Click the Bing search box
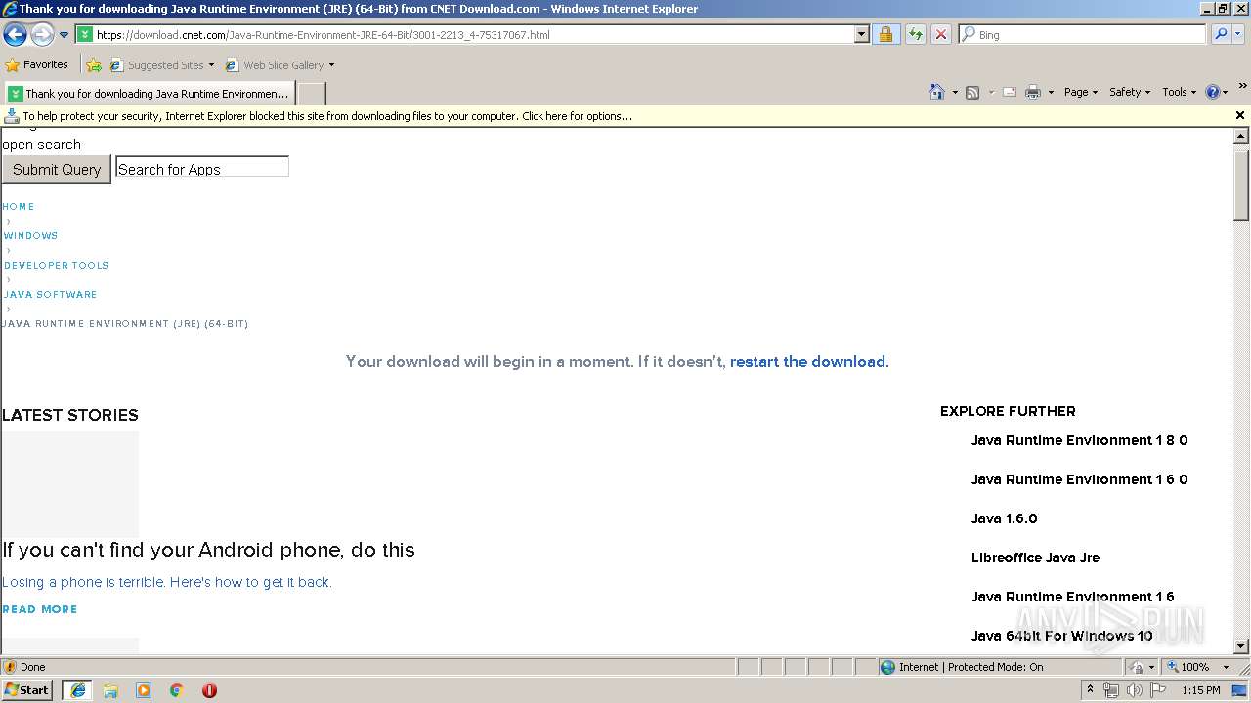This screenshot has width=1251, height=703. pyautogui.click(x=1082, y=35)
